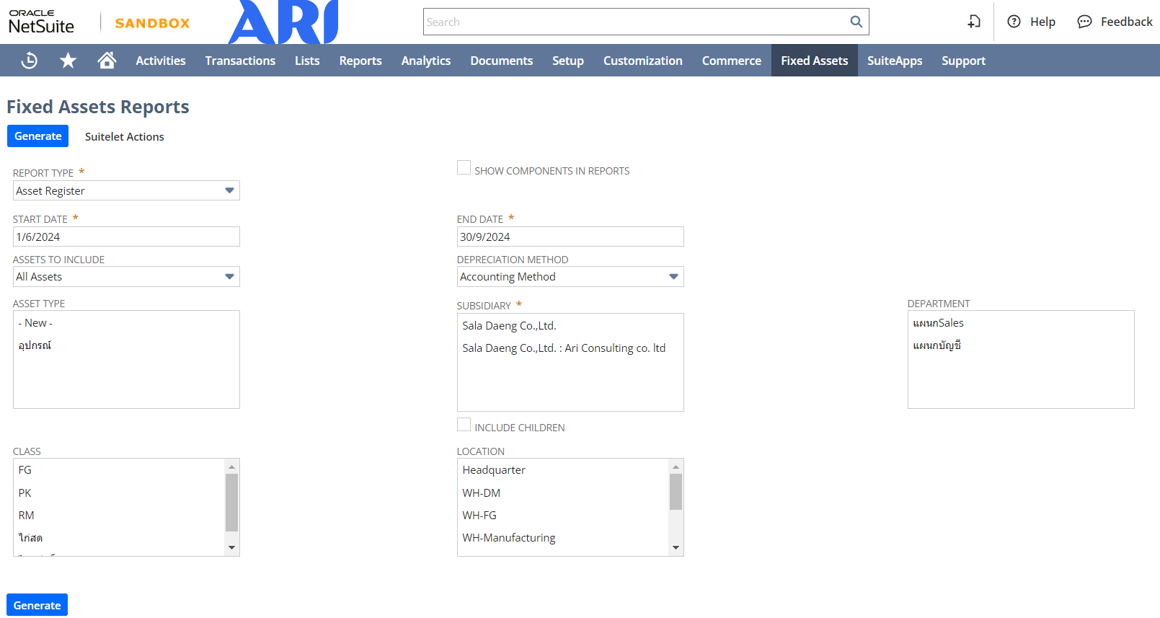Click the Class list scroll up arrow
1160x618 pixels.
(x=231, y=467)
